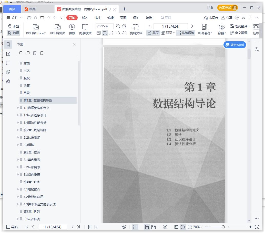The image size is (265, 233).
Task: Switch to single page layout
Action: tap(153, 33)
